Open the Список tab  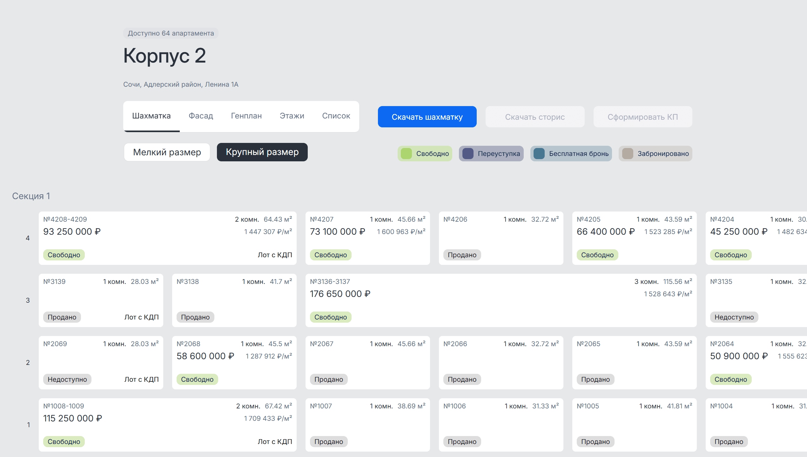[336, 116]
